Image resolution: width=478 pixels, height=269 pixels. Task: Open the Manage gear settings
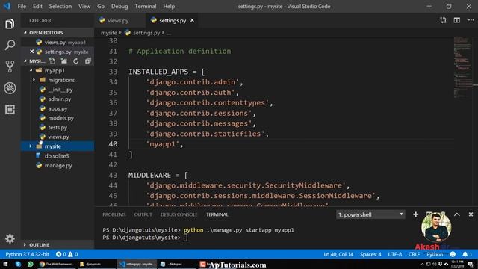(10, 238)
